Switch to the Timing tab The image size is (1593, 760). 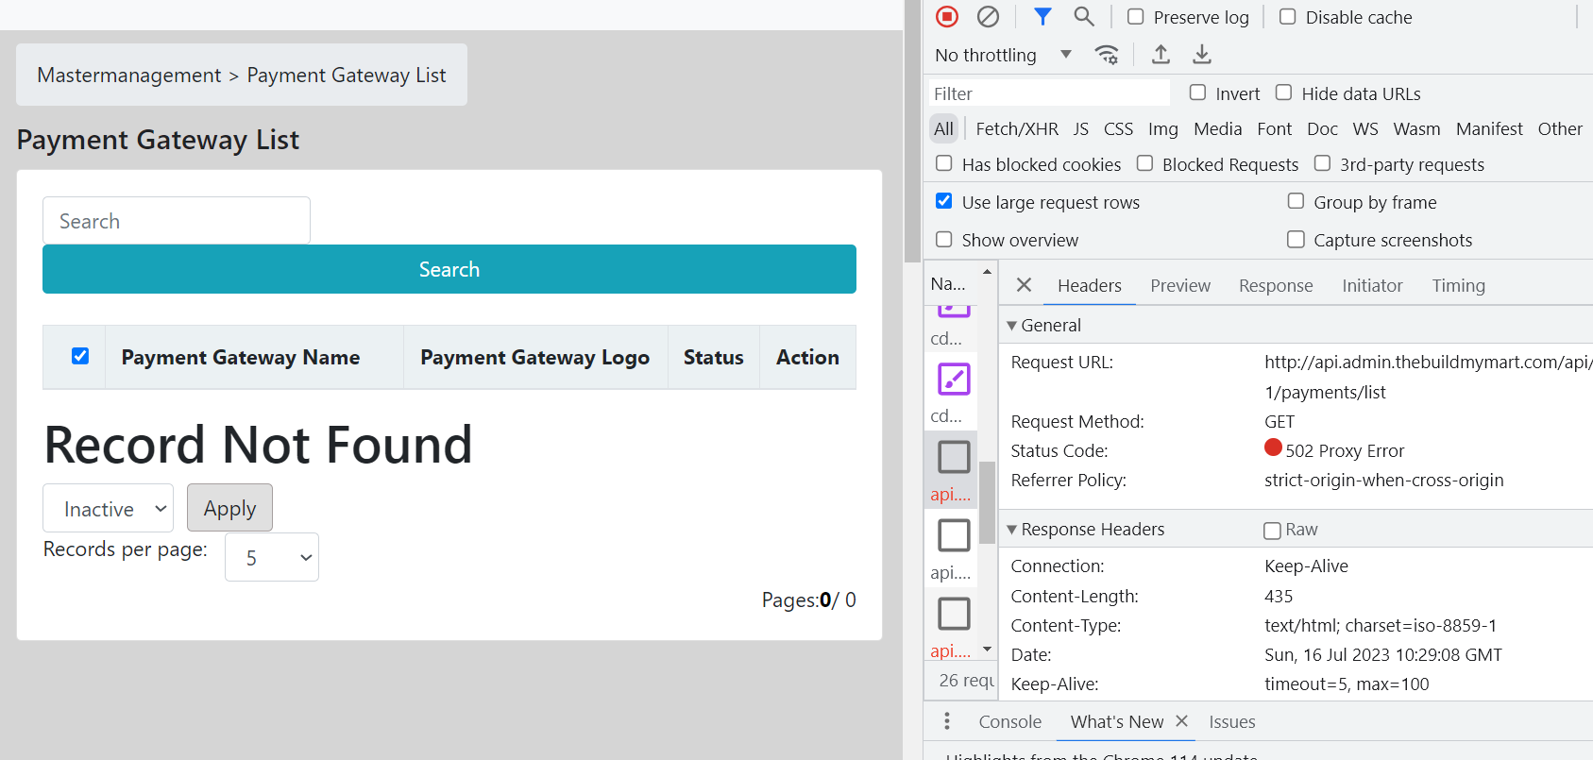1458,285
